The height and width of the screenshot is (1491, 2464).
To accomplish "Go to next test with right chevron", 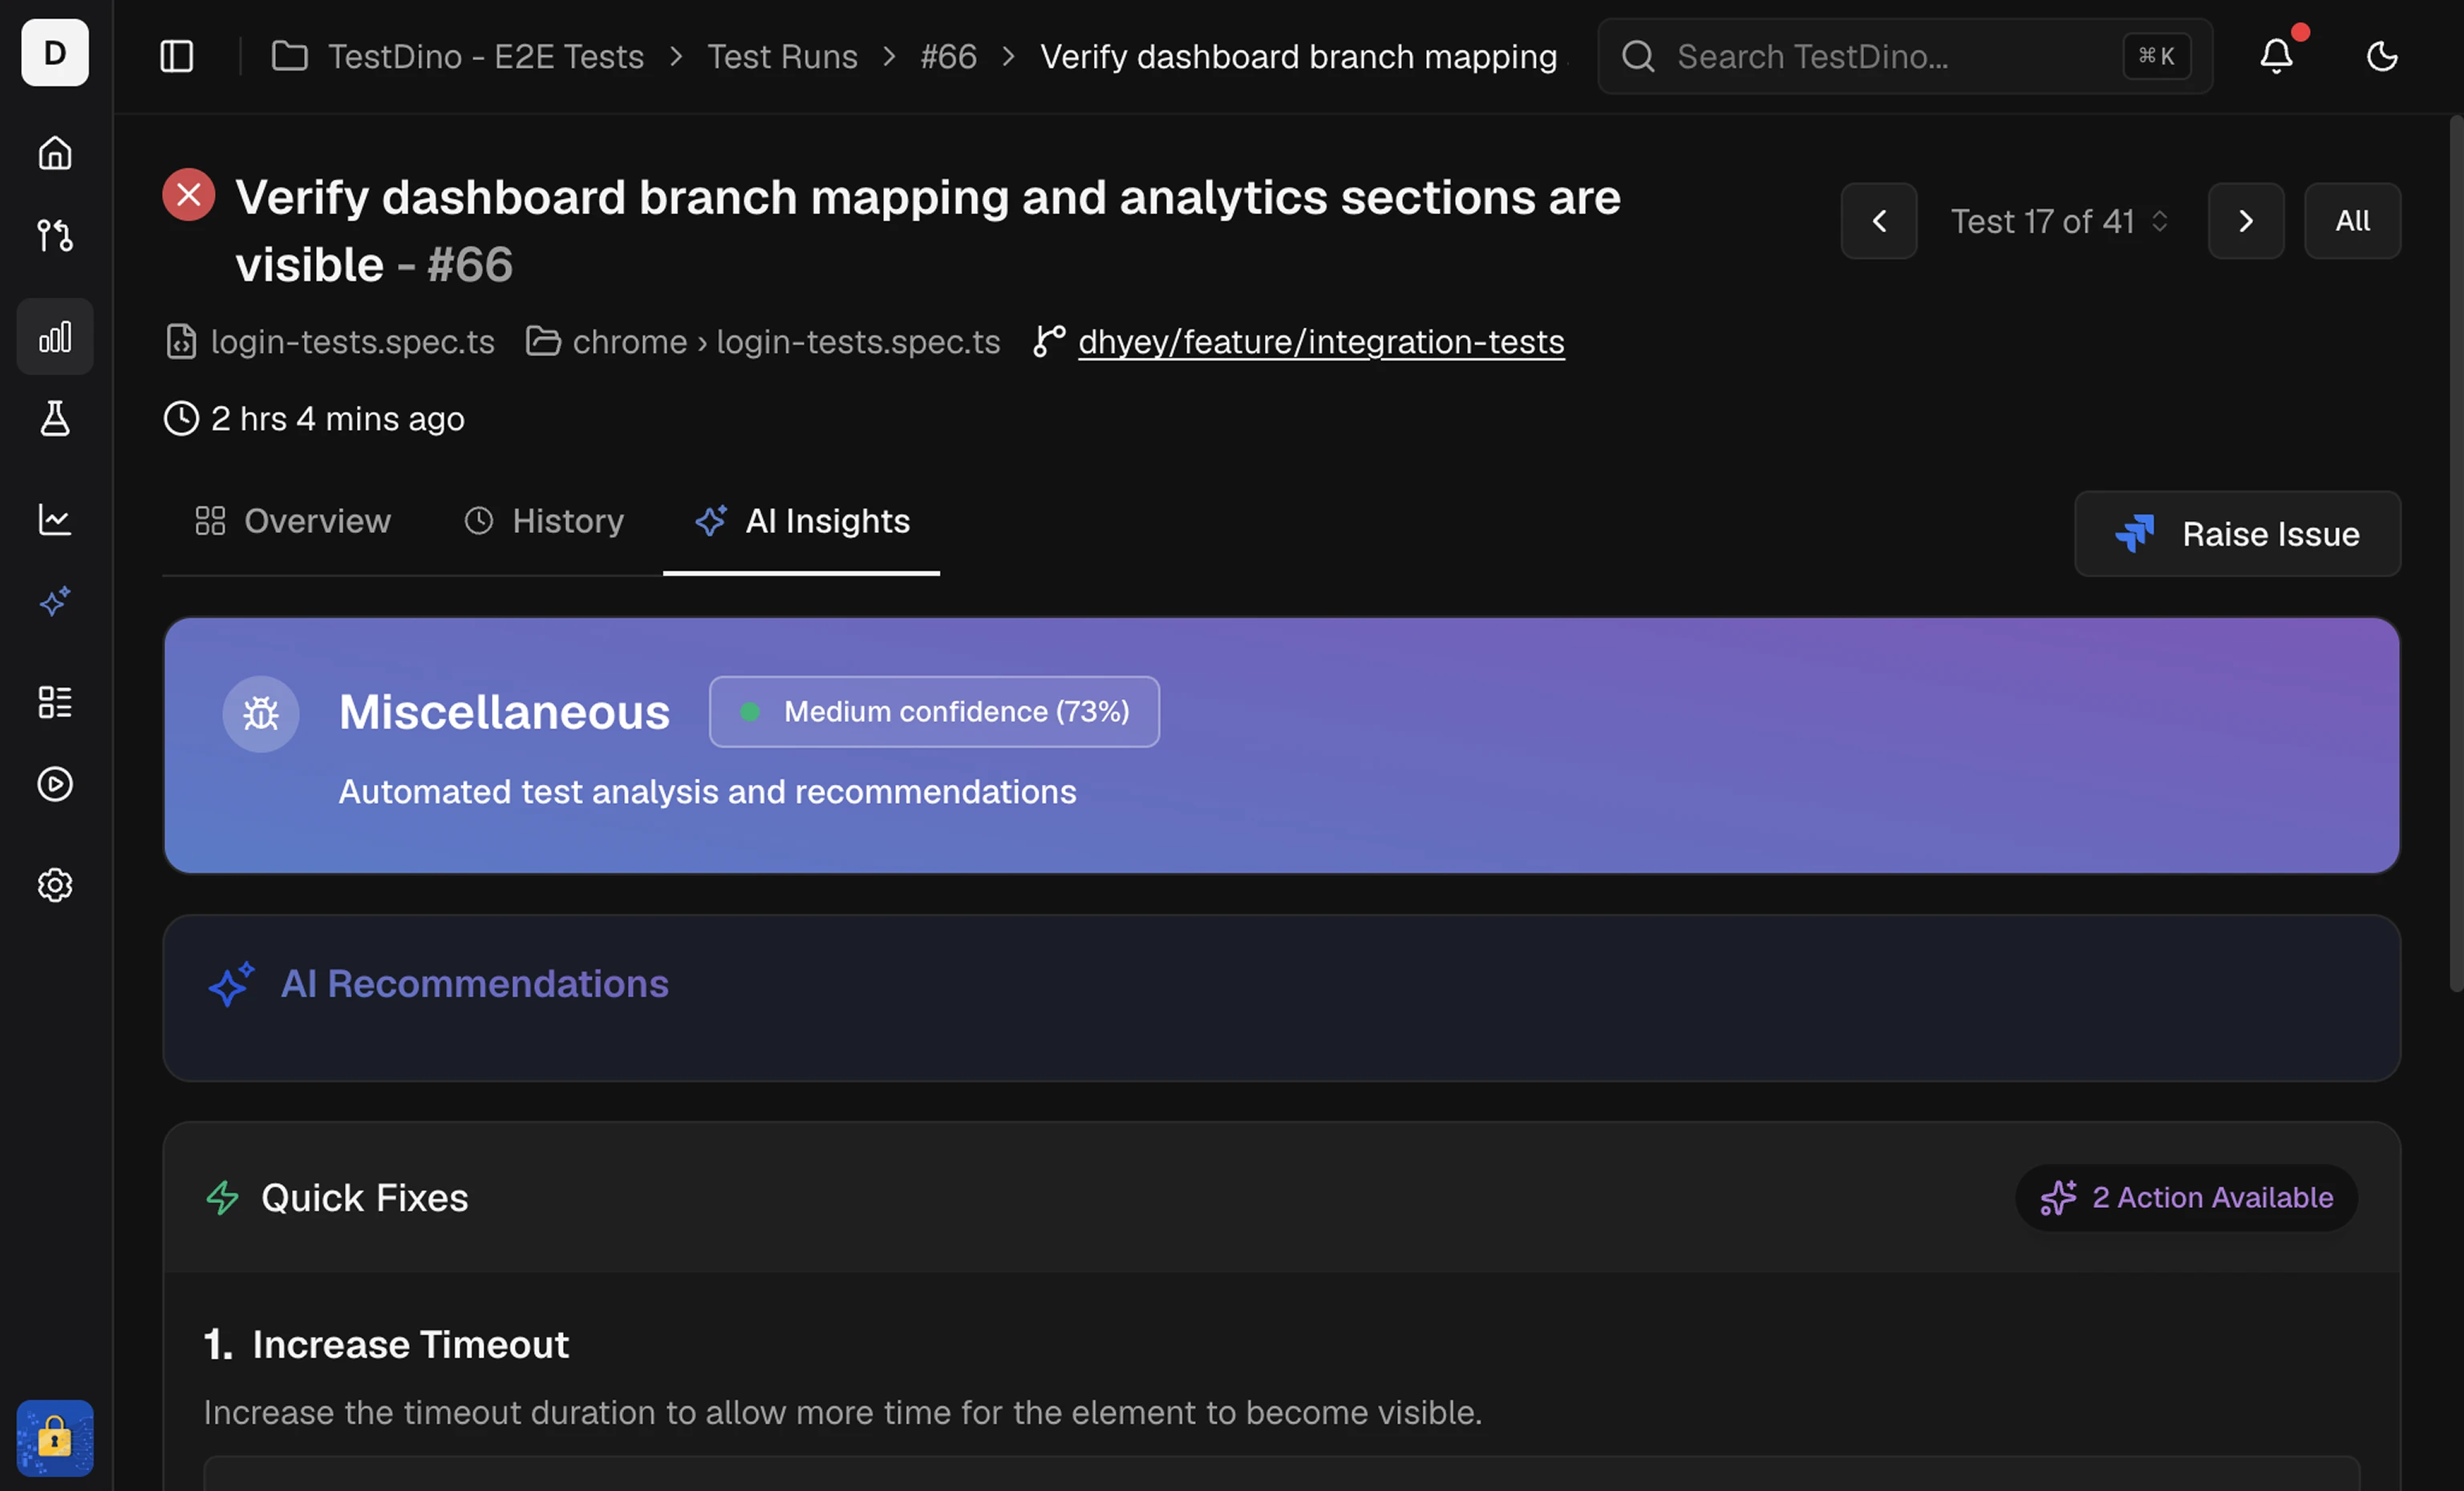I will click(2246, 221).
